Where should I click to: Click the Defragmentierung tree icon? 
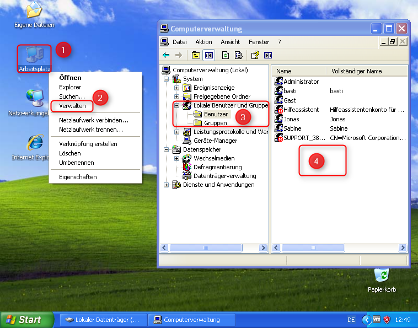187,167
